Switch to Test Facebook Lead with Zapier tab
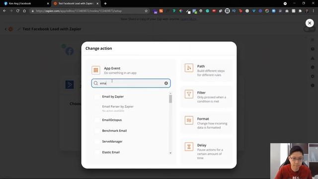 point(76,3)
